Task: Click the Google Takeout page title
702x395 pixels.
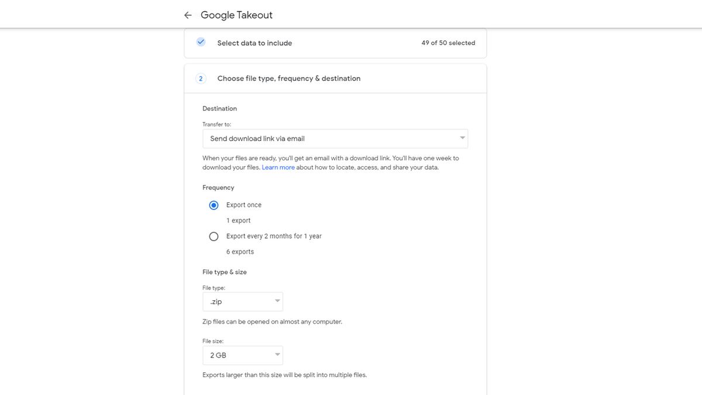Action: coord(236,15)
